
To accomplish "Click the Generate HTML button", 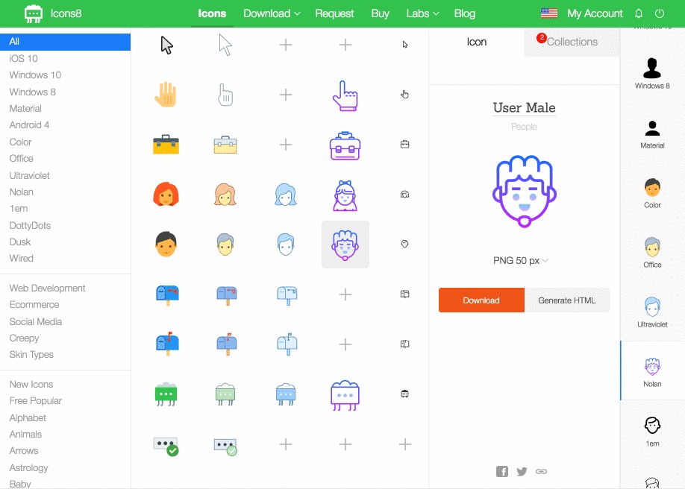I will (567, 300).
